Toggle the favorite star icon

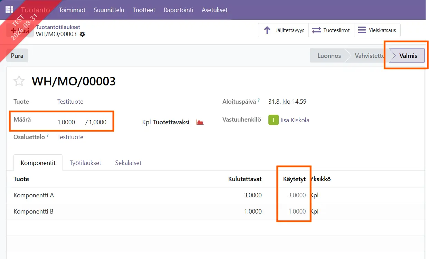pos(19,81)
